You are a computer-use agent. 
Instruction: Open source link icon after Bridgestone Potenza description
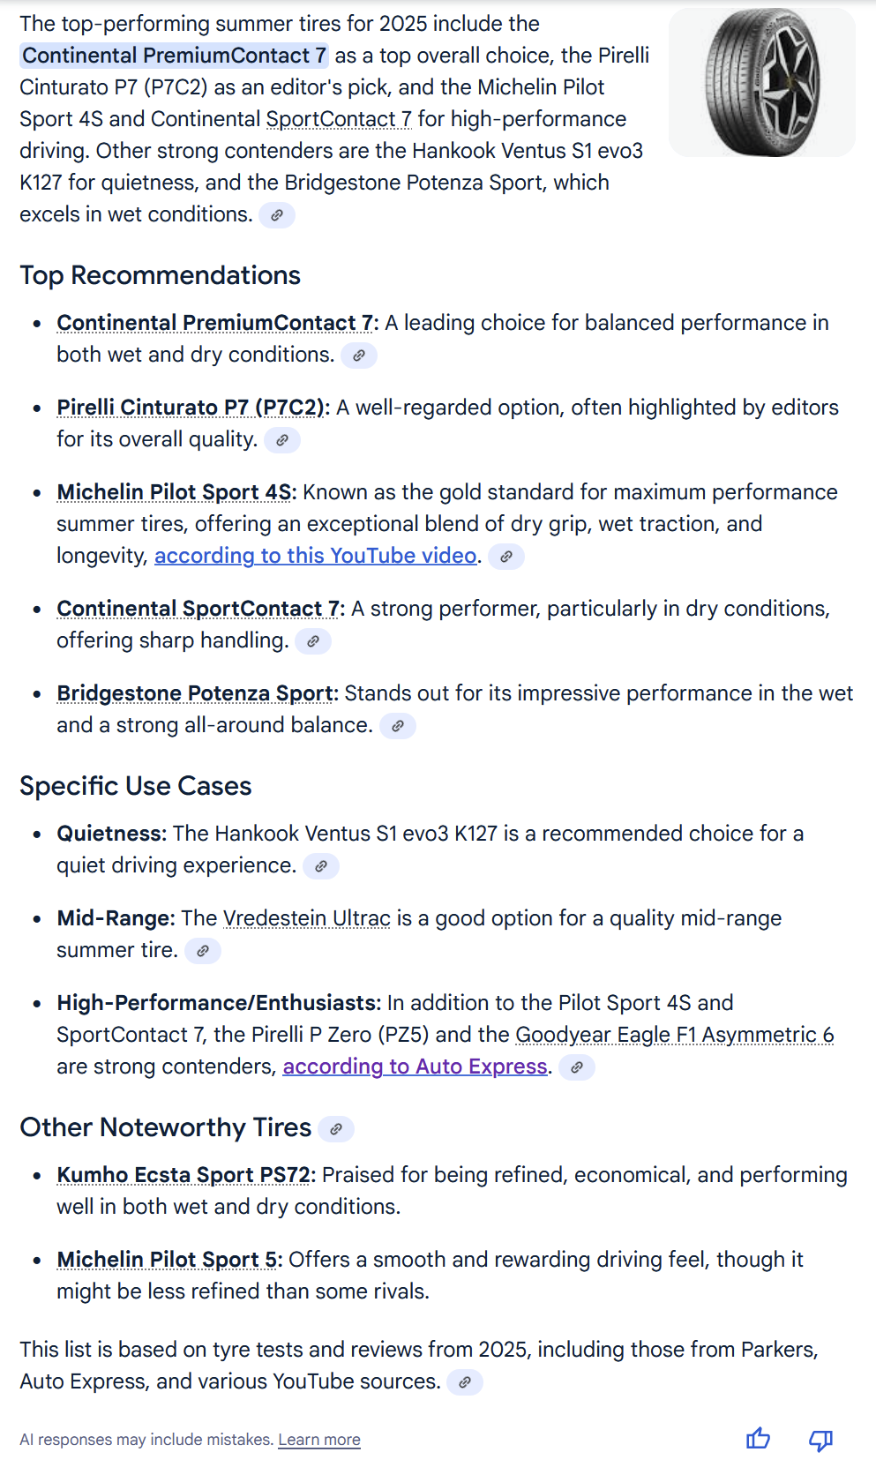click(x=398, y=726)
